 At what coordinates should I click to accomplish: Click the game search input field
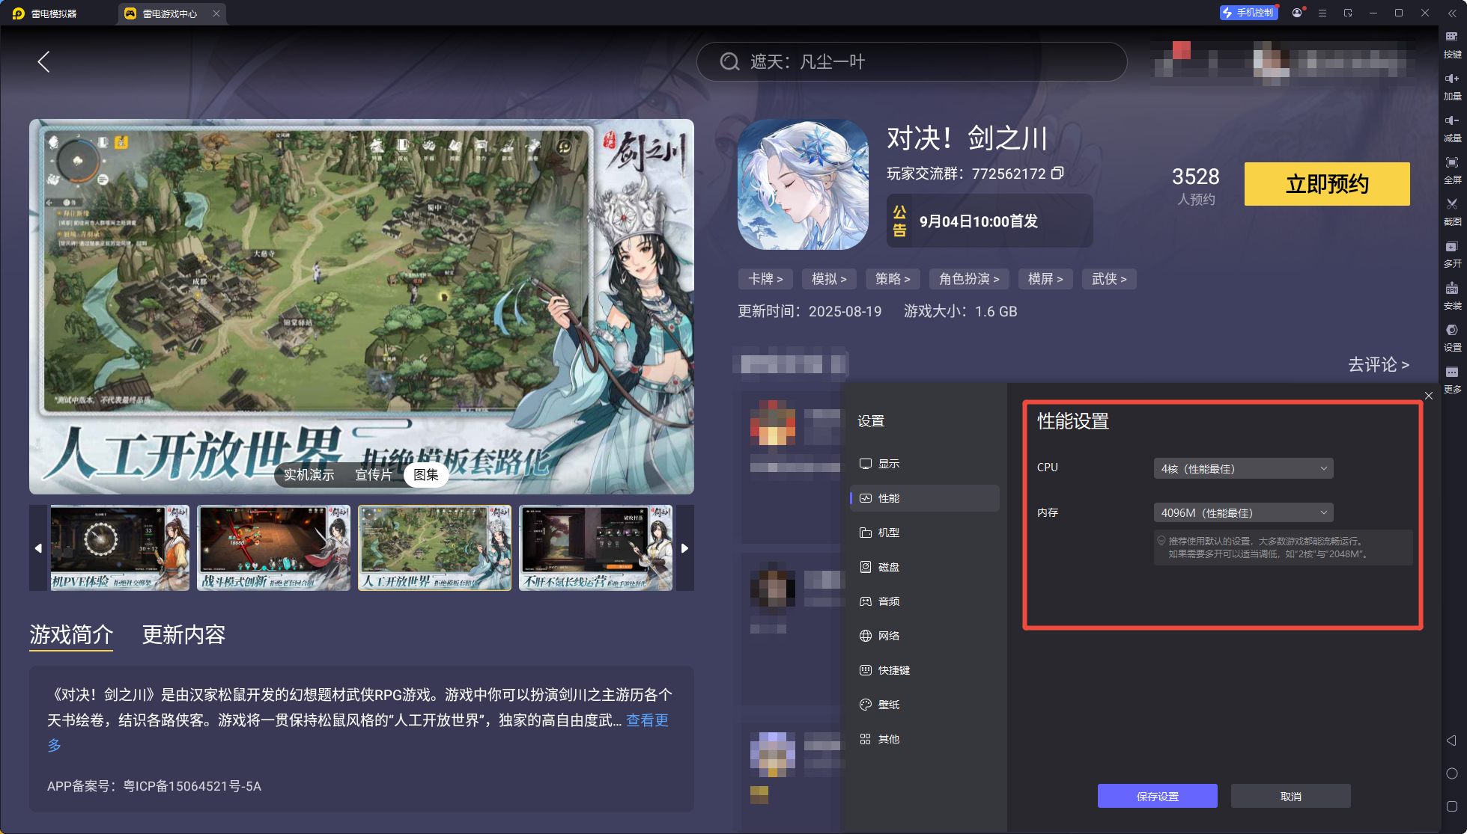pyautogui.click(x=911, y=62)
